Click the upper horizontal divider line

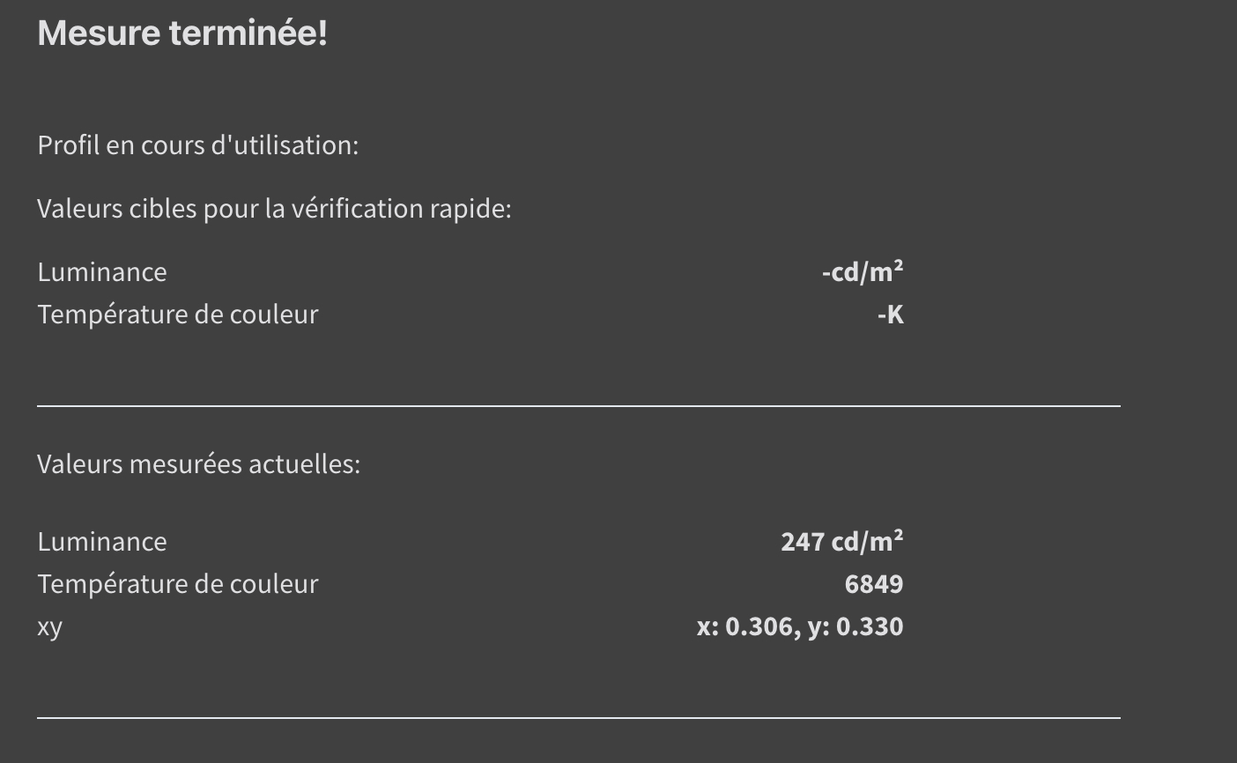579,406
